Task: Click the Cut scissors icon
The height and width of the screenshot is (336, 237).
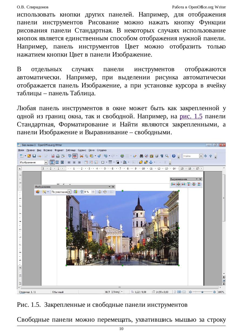Action: tap(82, 156)
